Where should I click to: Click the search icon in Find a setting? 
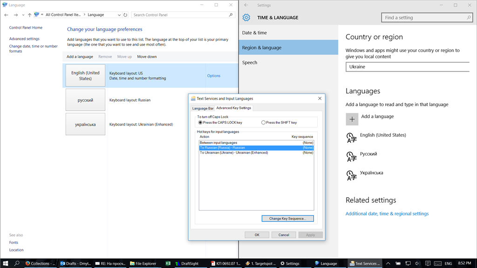click(x=469, y=18)
